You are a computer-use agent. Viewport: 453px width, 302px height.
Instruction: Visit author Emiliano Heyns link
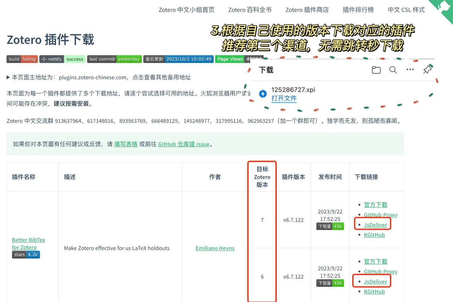tap(215, 248)
